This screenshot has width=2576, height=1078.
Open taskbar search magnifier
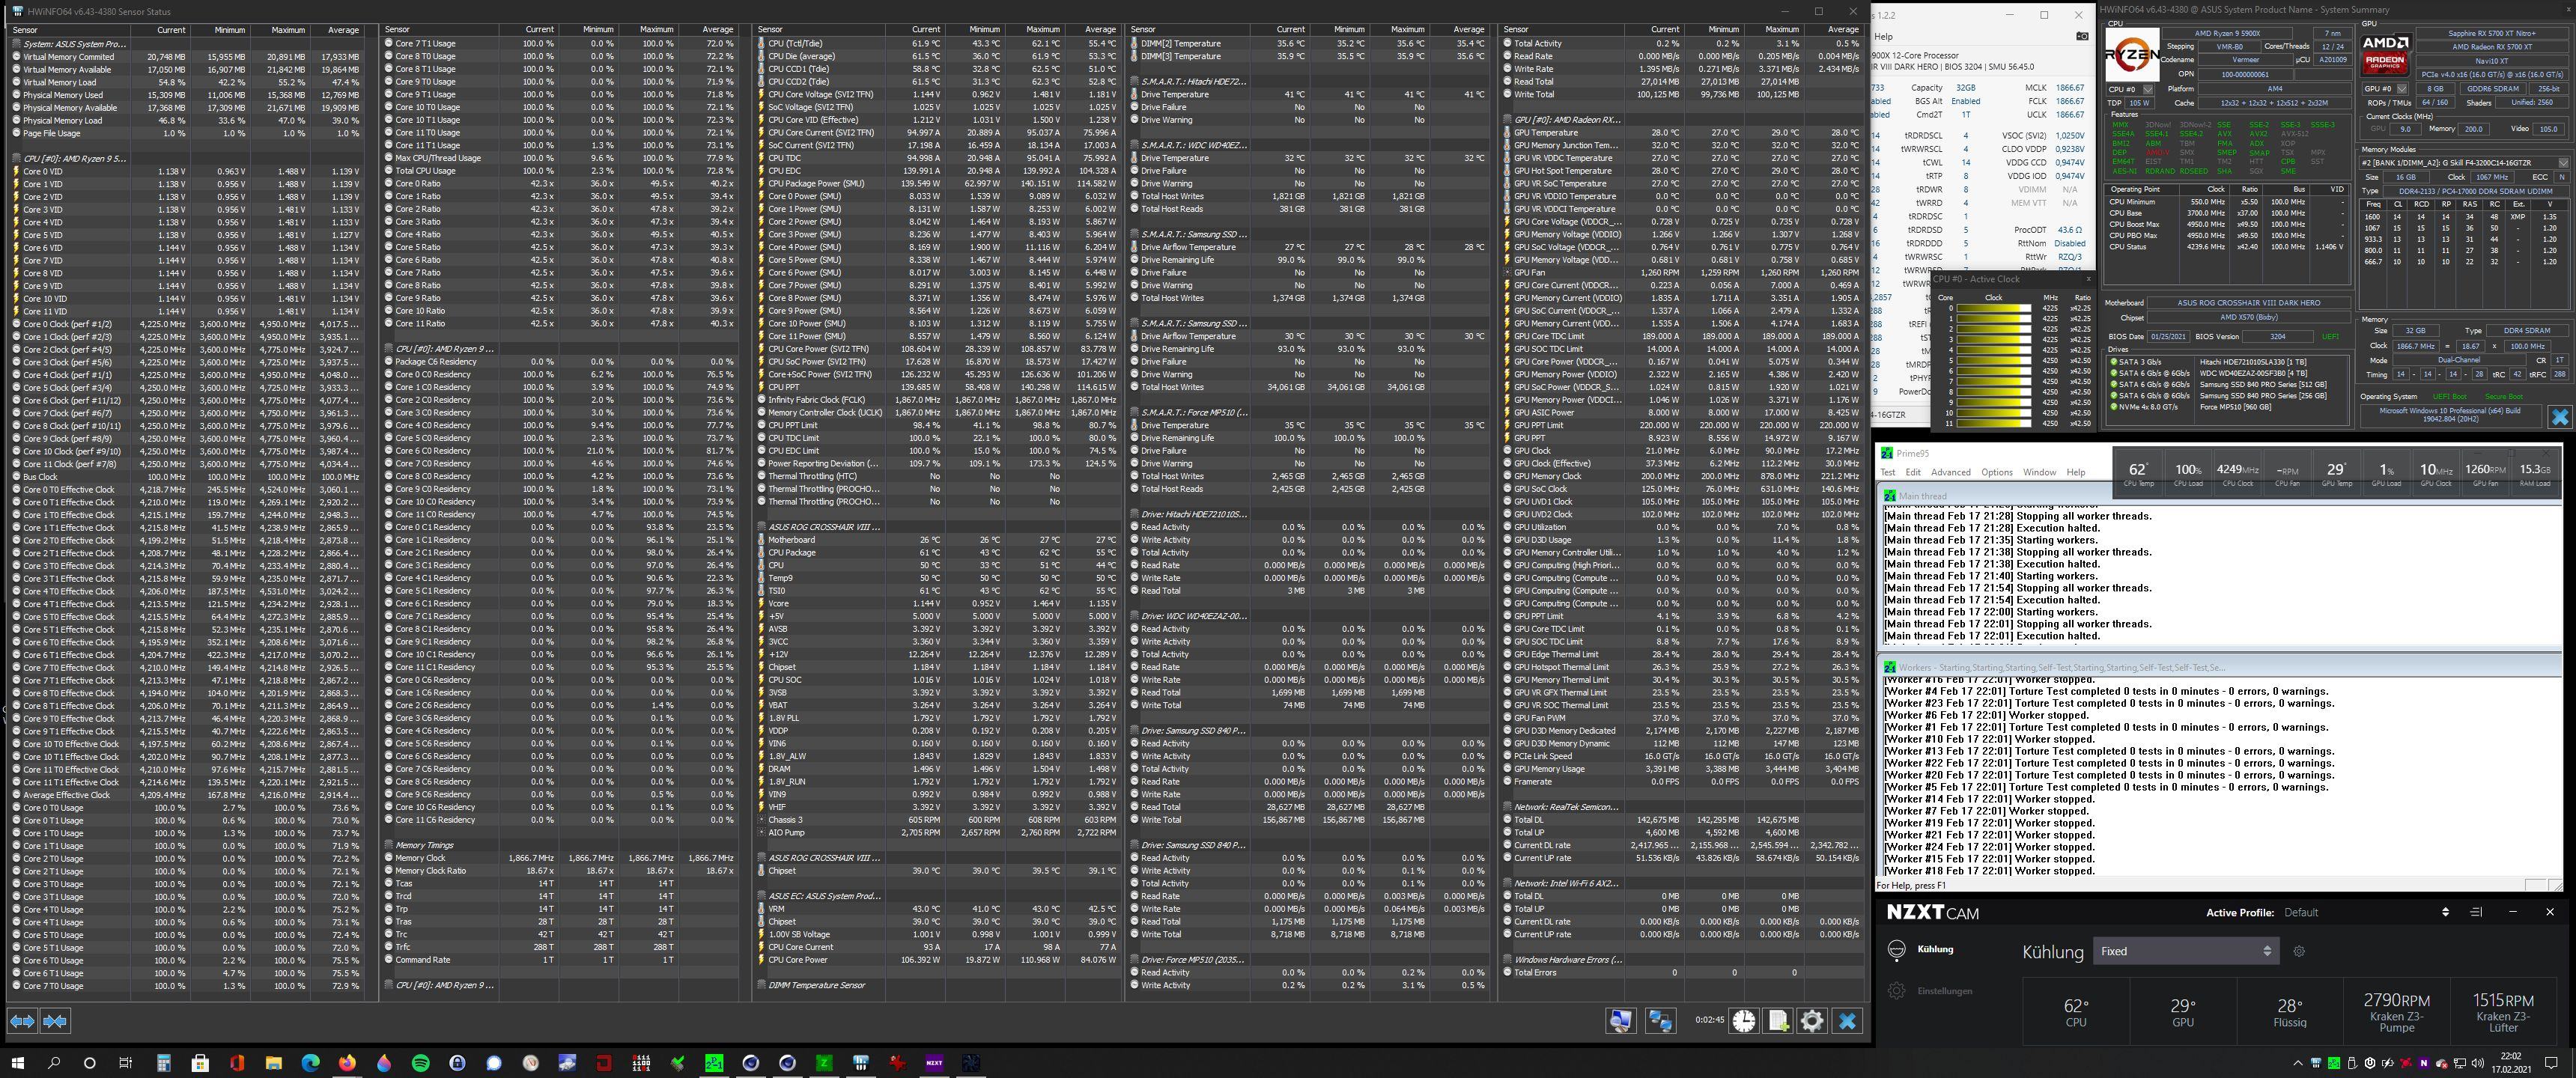coord(54,1062)
